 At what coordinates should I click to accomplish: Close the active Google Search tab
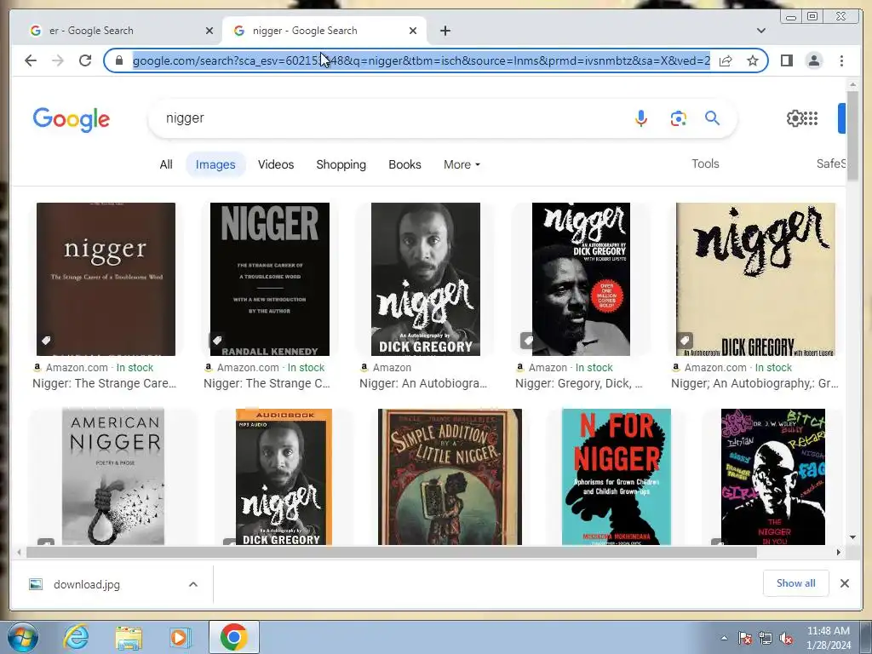coord(413,31)
